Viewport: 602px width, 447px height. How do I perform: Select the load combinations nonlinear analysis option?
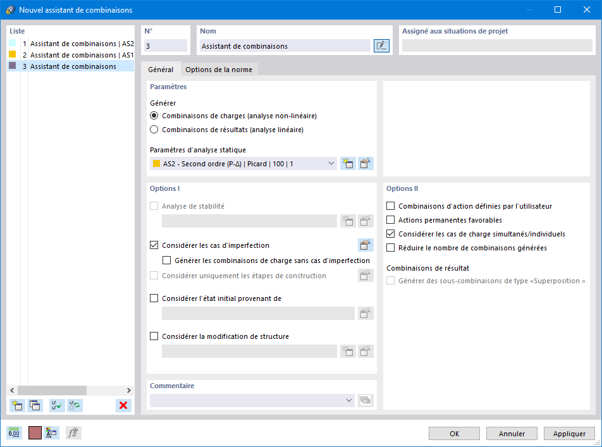coord(152,116)
